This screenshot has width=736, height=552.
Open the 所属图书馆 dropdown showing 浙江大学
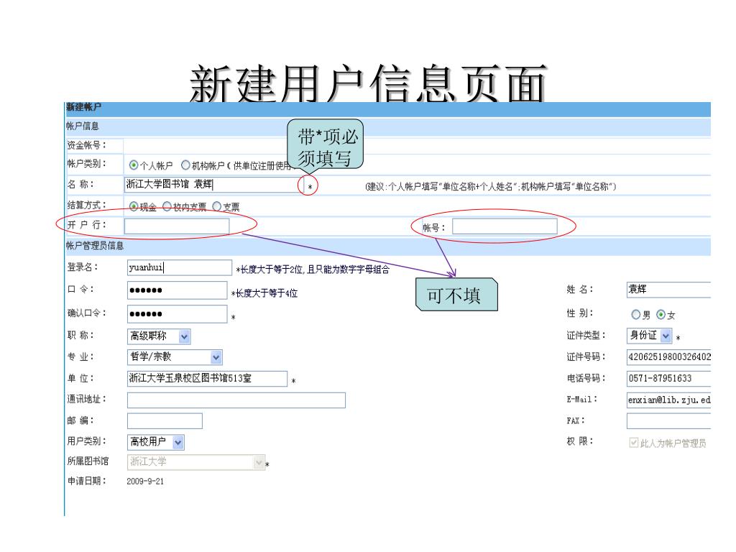tap(196, 462)
